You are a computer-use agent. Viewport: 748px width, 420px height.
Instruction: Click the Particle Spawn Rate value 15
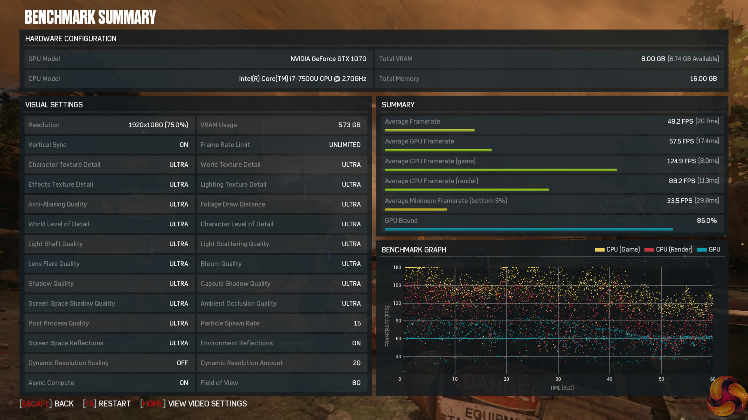pyautogui.click(x=357, y=323)
